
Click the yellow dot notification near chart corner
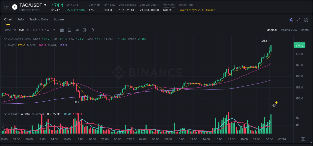point(276,102)
